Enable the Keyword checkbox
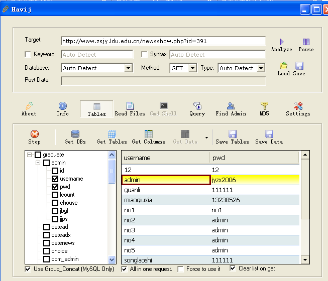The width and height of the screenshot is (328, 281). 28,54
